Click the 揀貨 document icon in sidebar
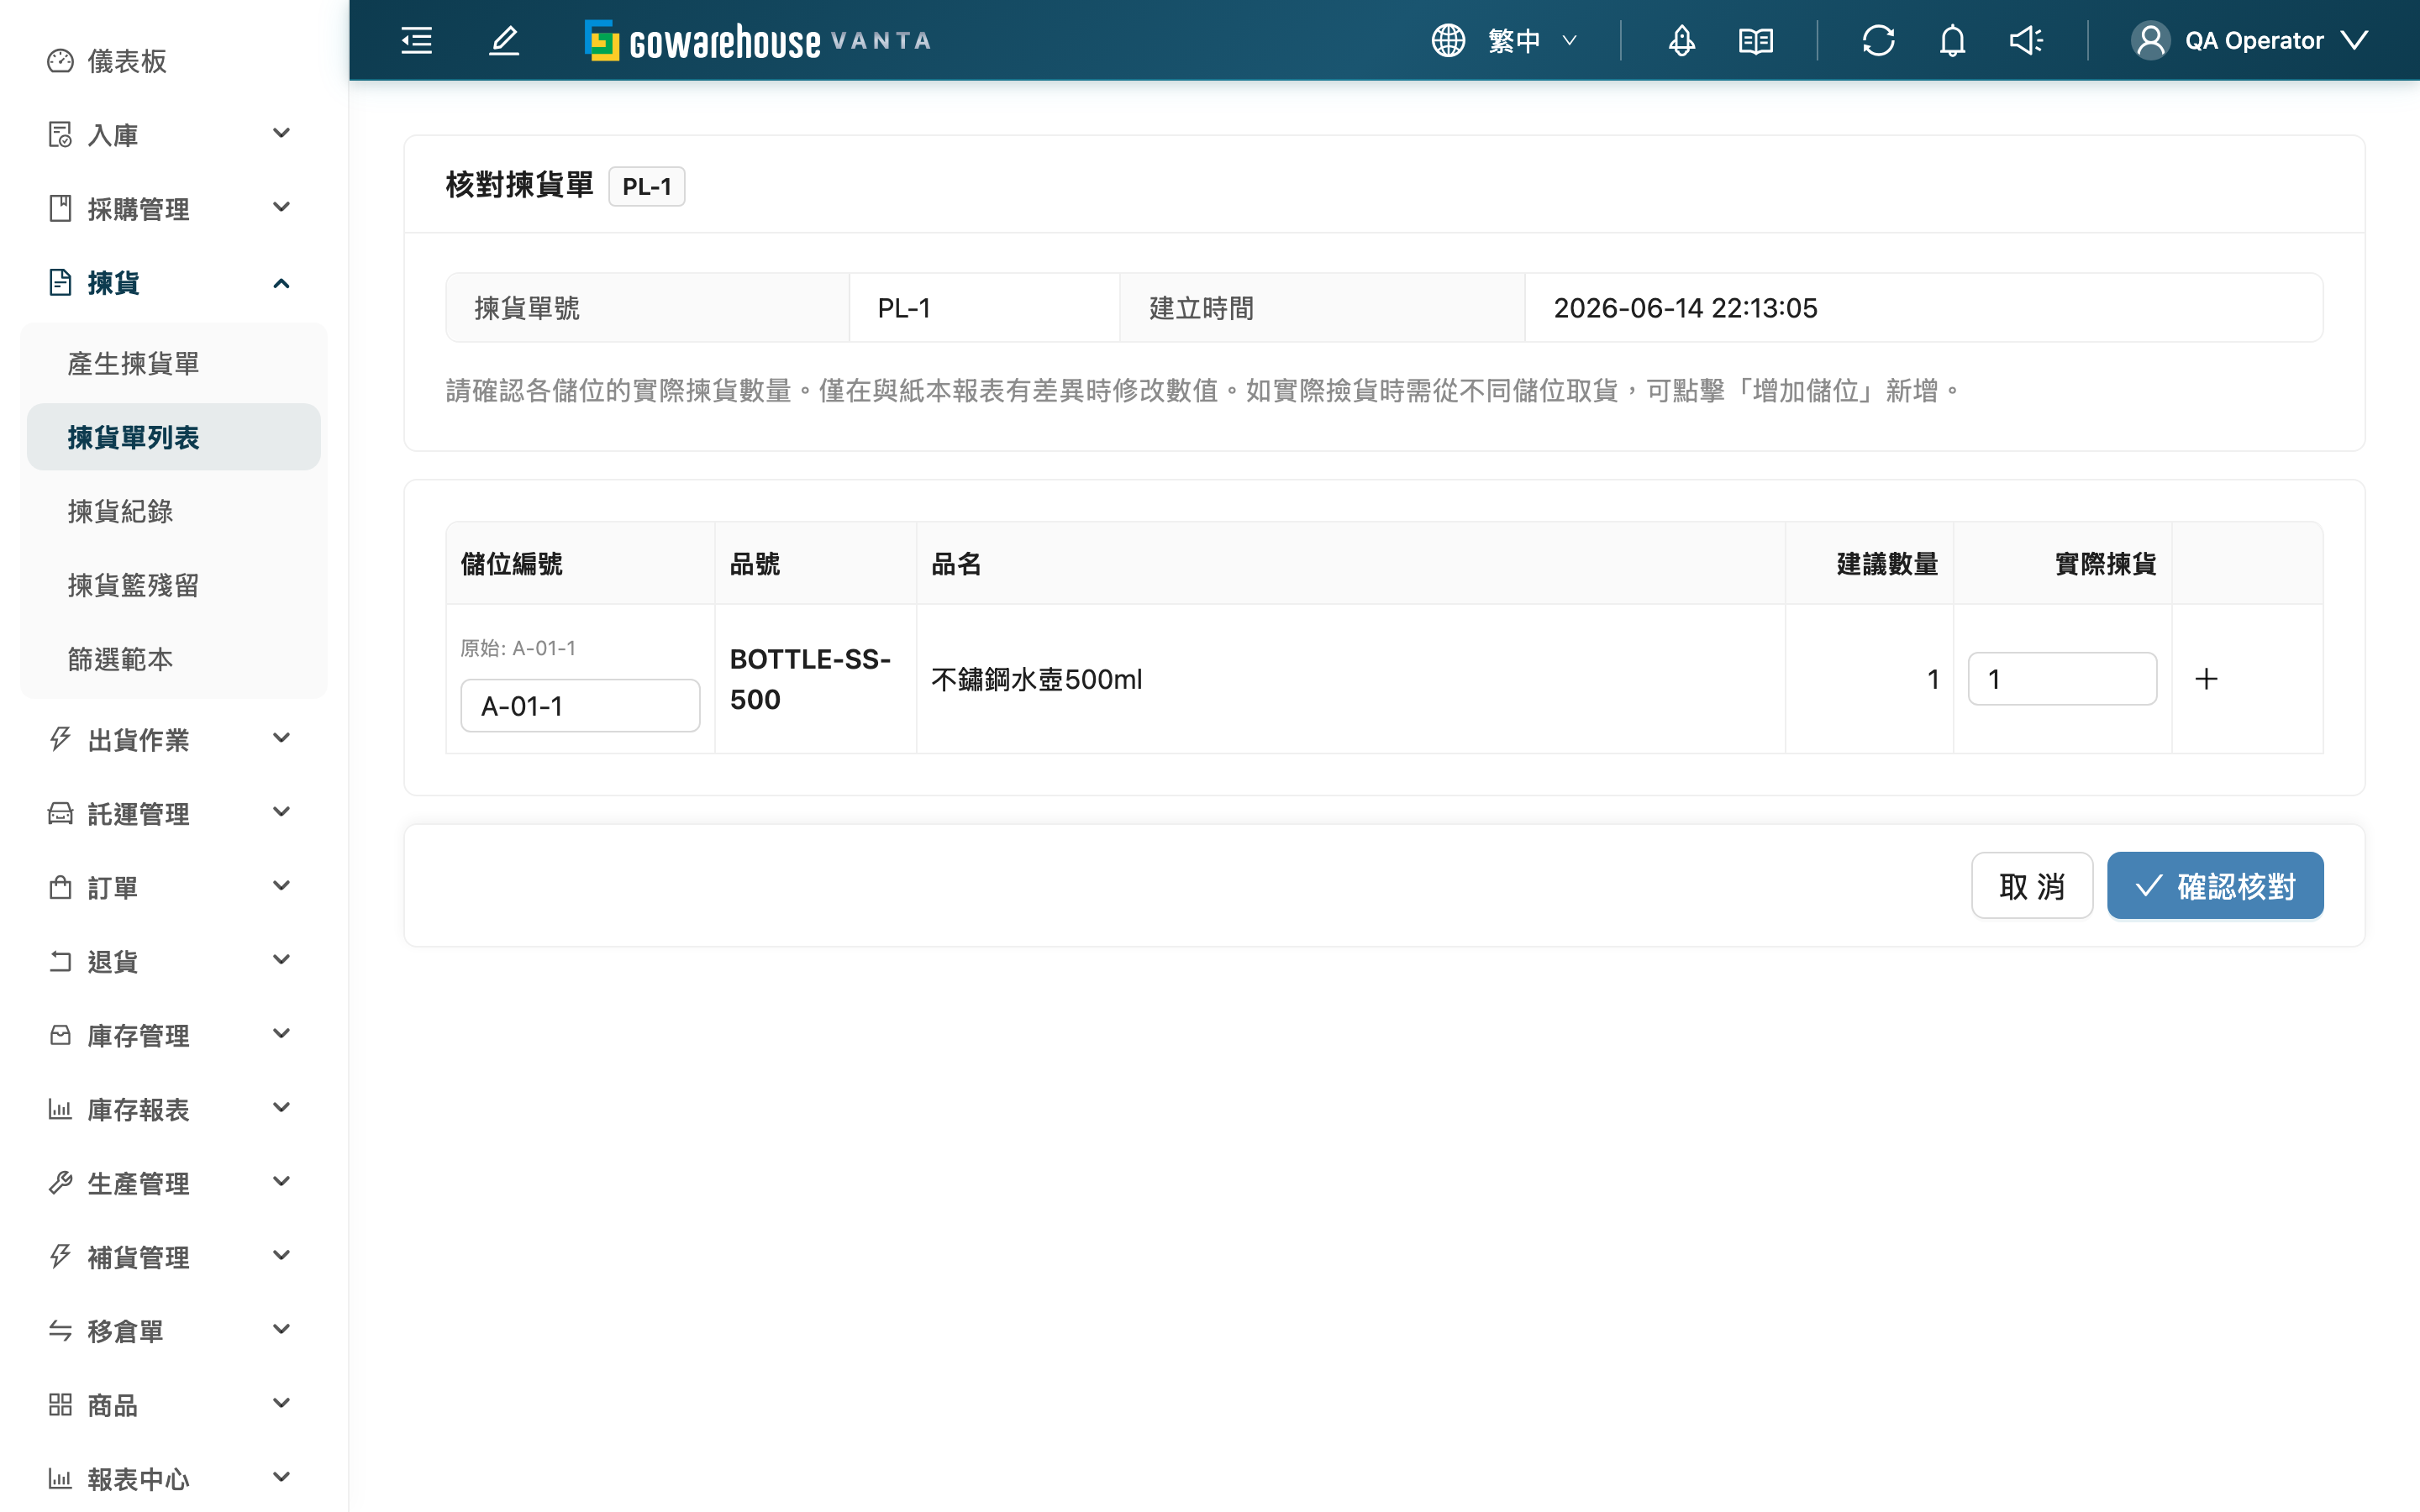This screenshot has height=1512, width=2420. coord(60,282)
